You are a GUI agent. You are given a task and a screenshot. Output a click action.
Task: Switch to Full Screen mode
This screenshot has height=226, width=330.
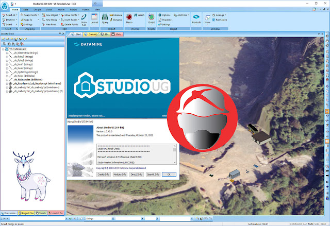pos(220,20)
